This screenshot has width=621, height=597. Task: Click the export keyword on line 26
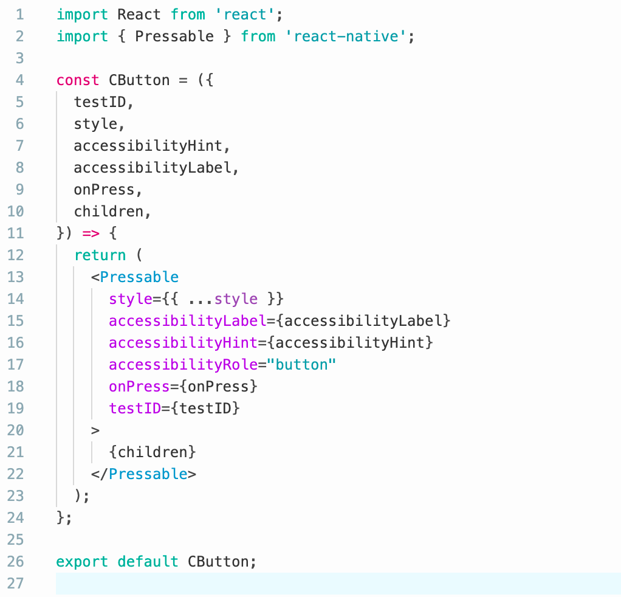[x=82, y=562]
